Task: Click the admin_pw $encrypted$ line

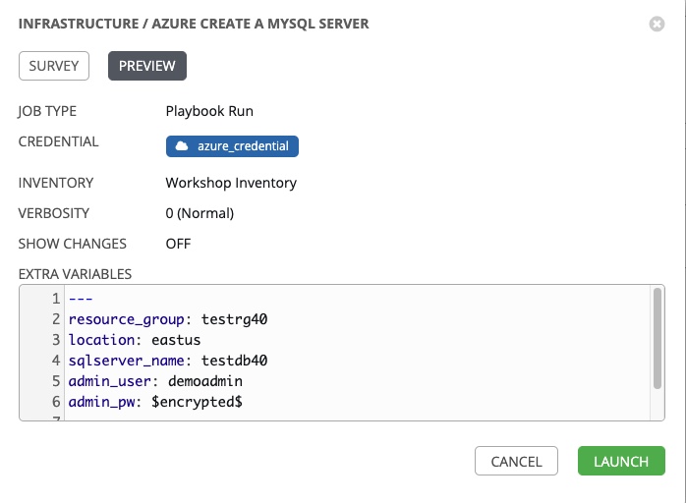Action: [155, 402]
